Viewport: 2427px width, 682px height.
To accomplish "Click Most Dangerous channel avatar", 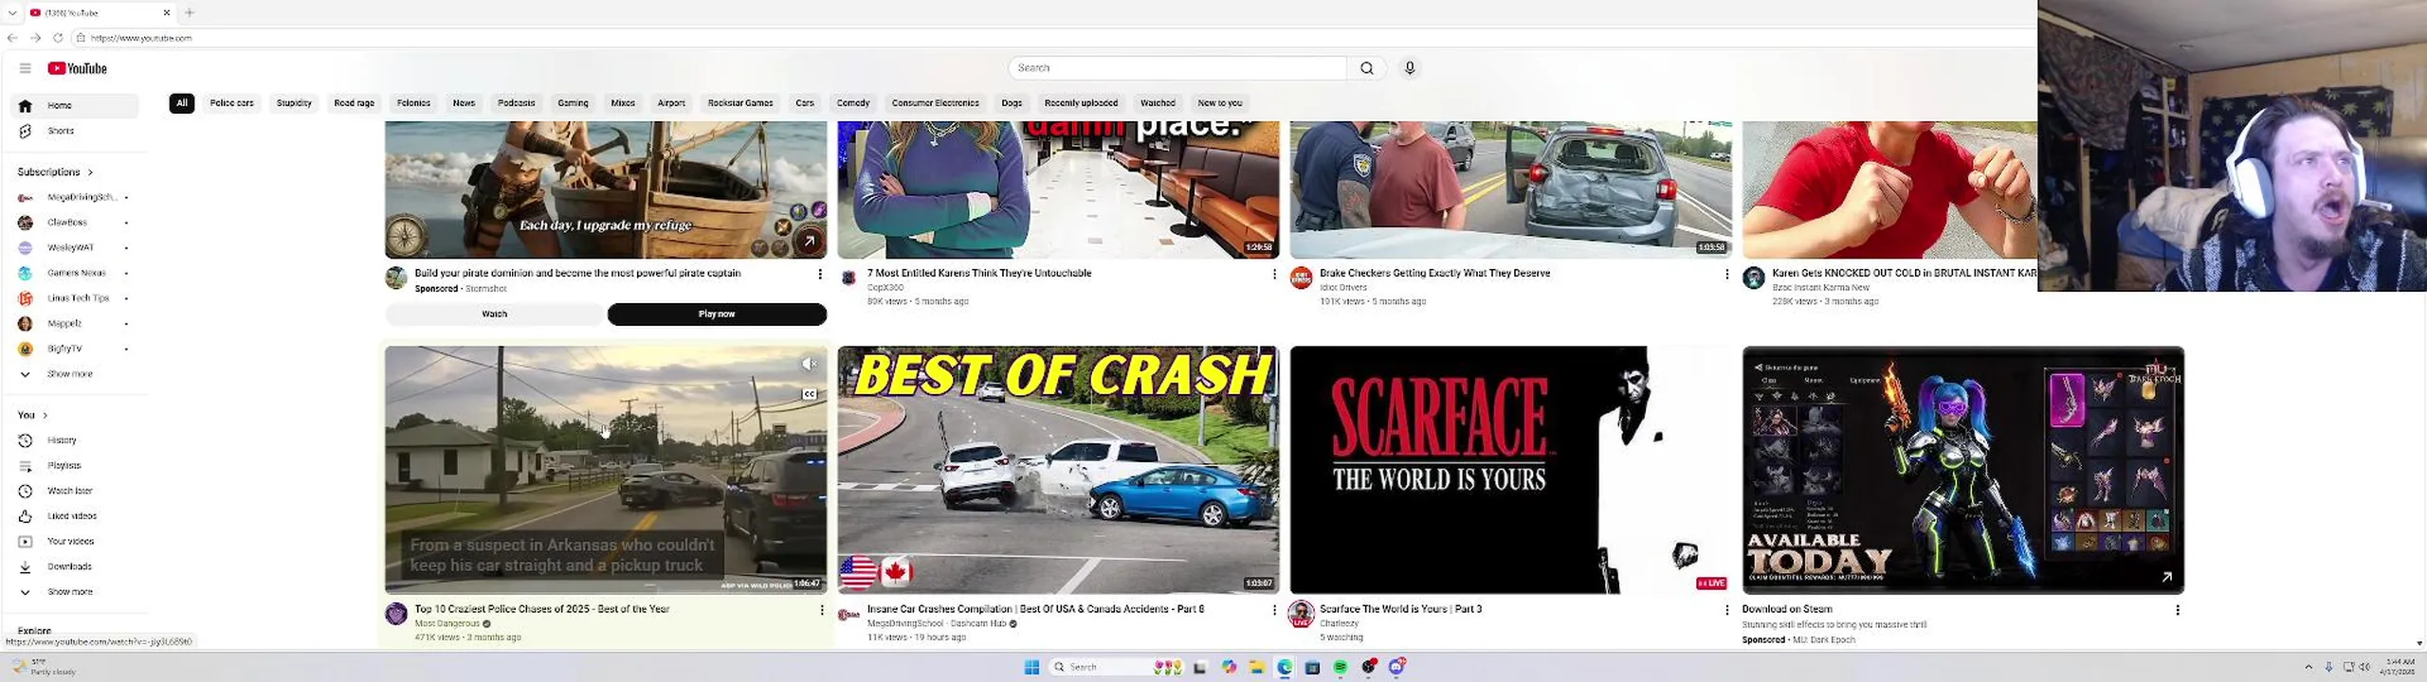I will (x=396, y=614).
